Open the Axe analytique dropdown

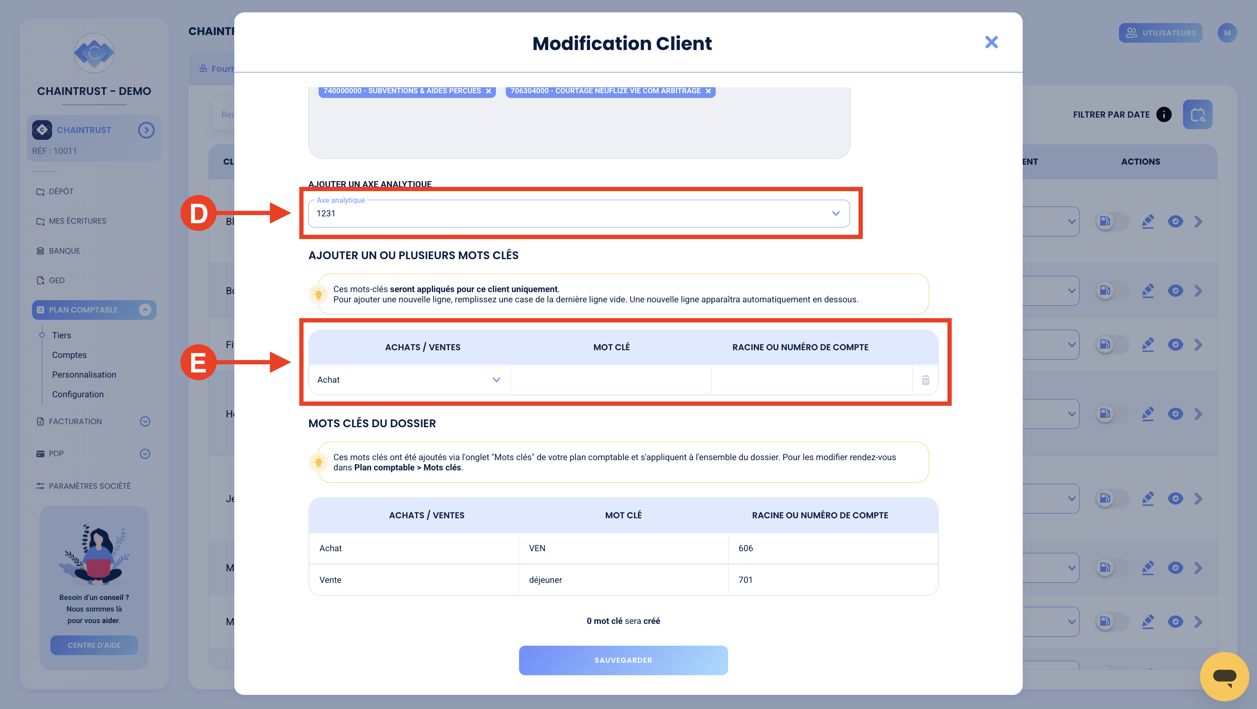coord(579,214)
